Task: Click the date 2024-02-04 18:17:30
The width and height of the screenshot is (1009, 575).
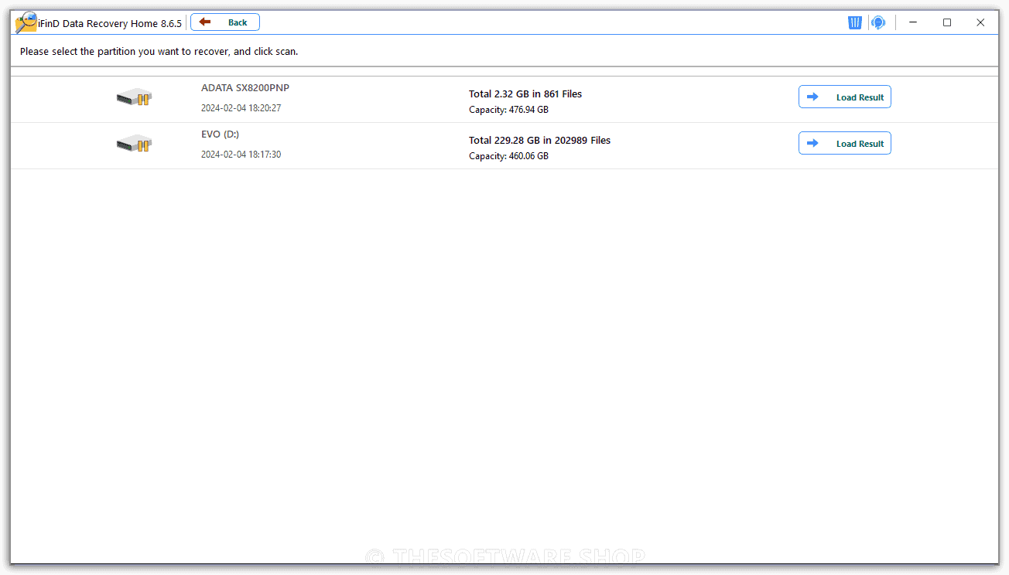Action: tap(241, 155)
